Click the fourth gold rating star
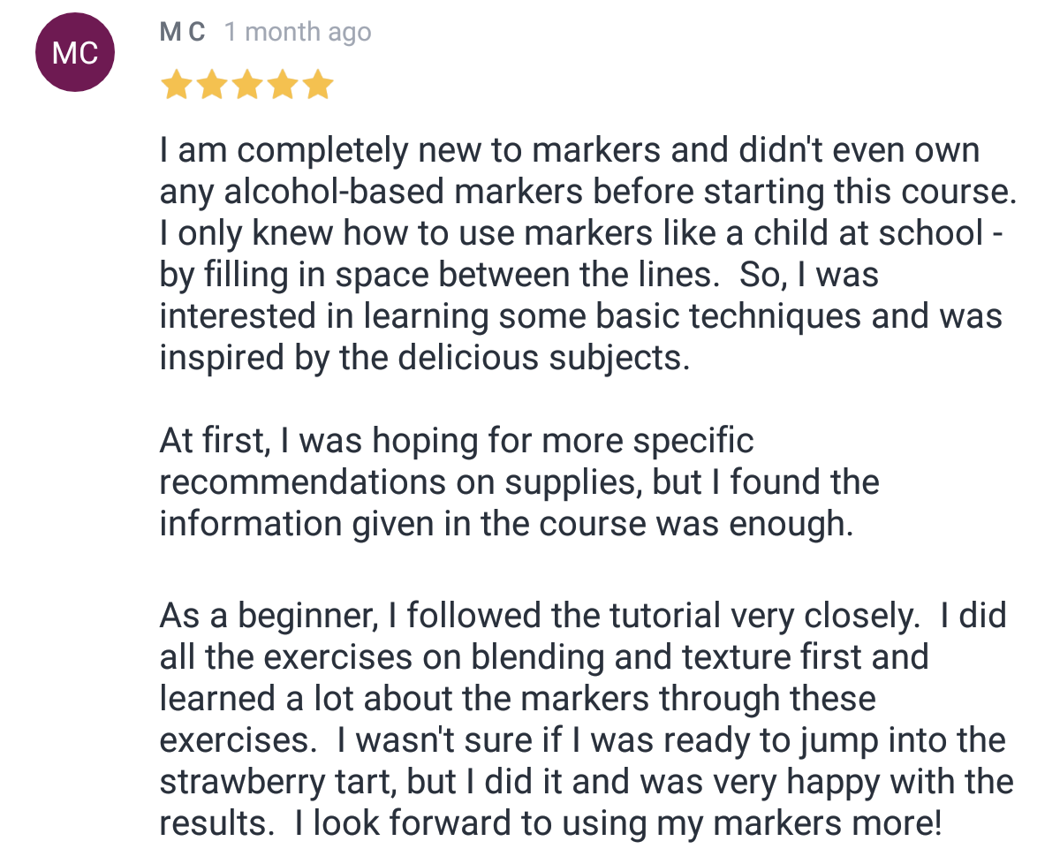The image size is (1060, 864). [x=283, y=86]
